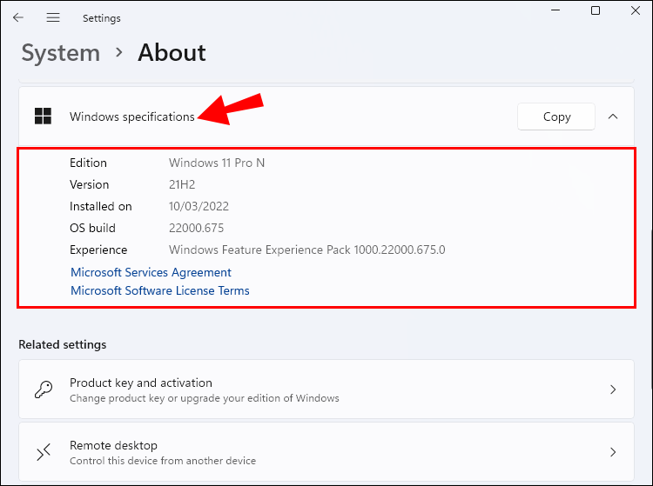Click the OS build value 22000.675
The height and width of the screenshot is (486, 653).
point(197,228)
